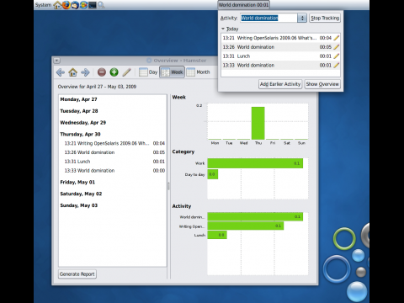Viewport: 404px width, 303px height.
Task: Click the Writing Open... activity bar
Action: pyautogui.click(x=246, y=226)
